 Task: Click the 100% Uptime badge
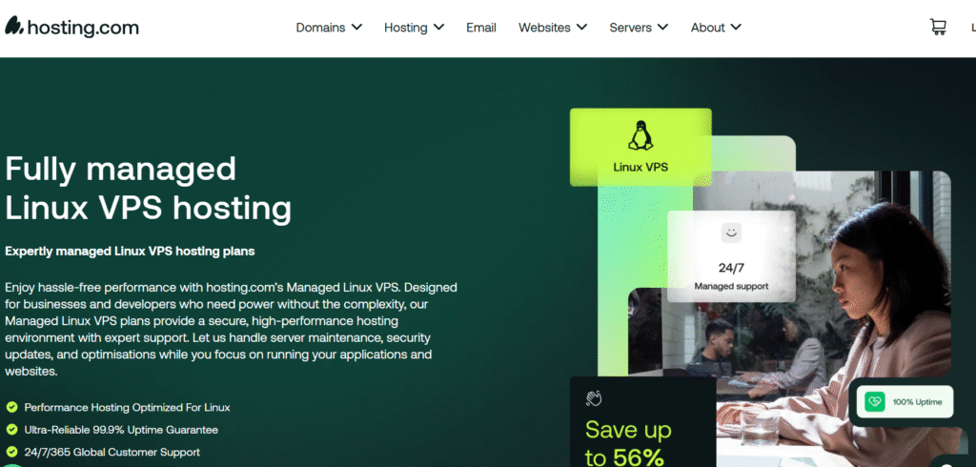point(905,401)
